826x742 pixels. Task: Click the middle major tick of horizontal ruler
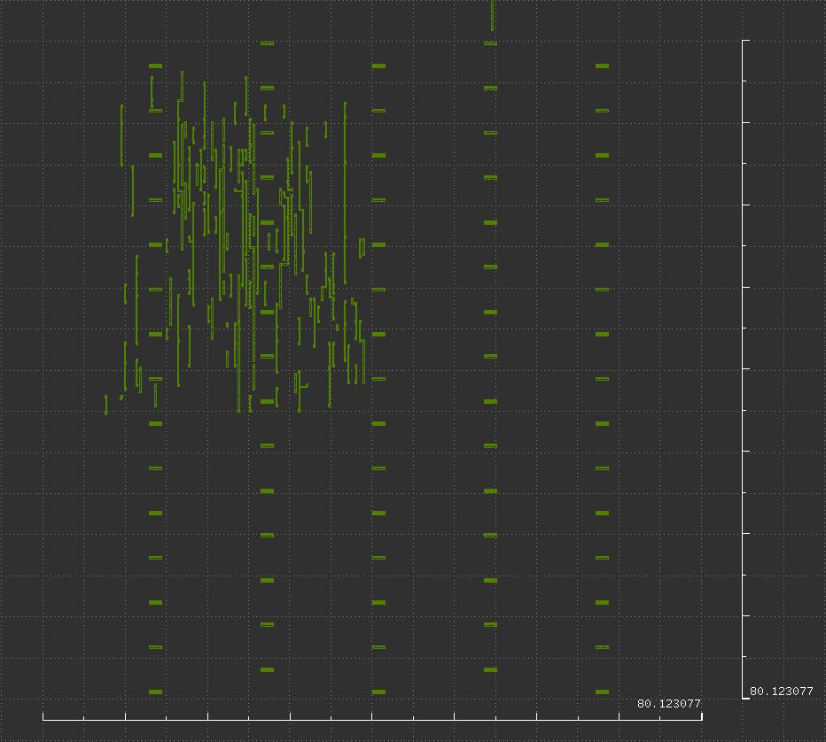click(x=372, y=716)
